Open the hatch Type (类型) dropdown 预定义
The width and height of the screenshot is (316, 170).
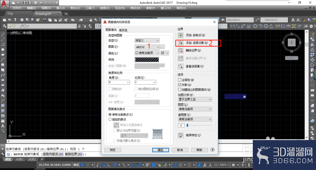(147, 40)
